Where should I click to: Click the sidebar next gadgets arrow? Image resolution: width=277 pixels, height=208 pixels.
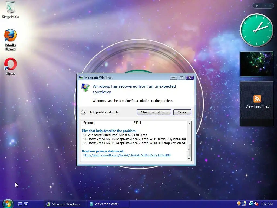pos(270,6)
